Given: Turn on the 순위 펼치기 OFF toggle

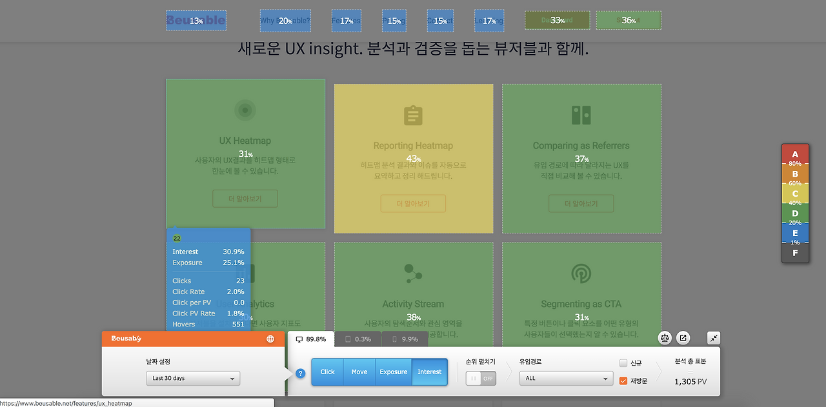Looking at the screenshot, I should pyautogui.click(x=480, y=378).
